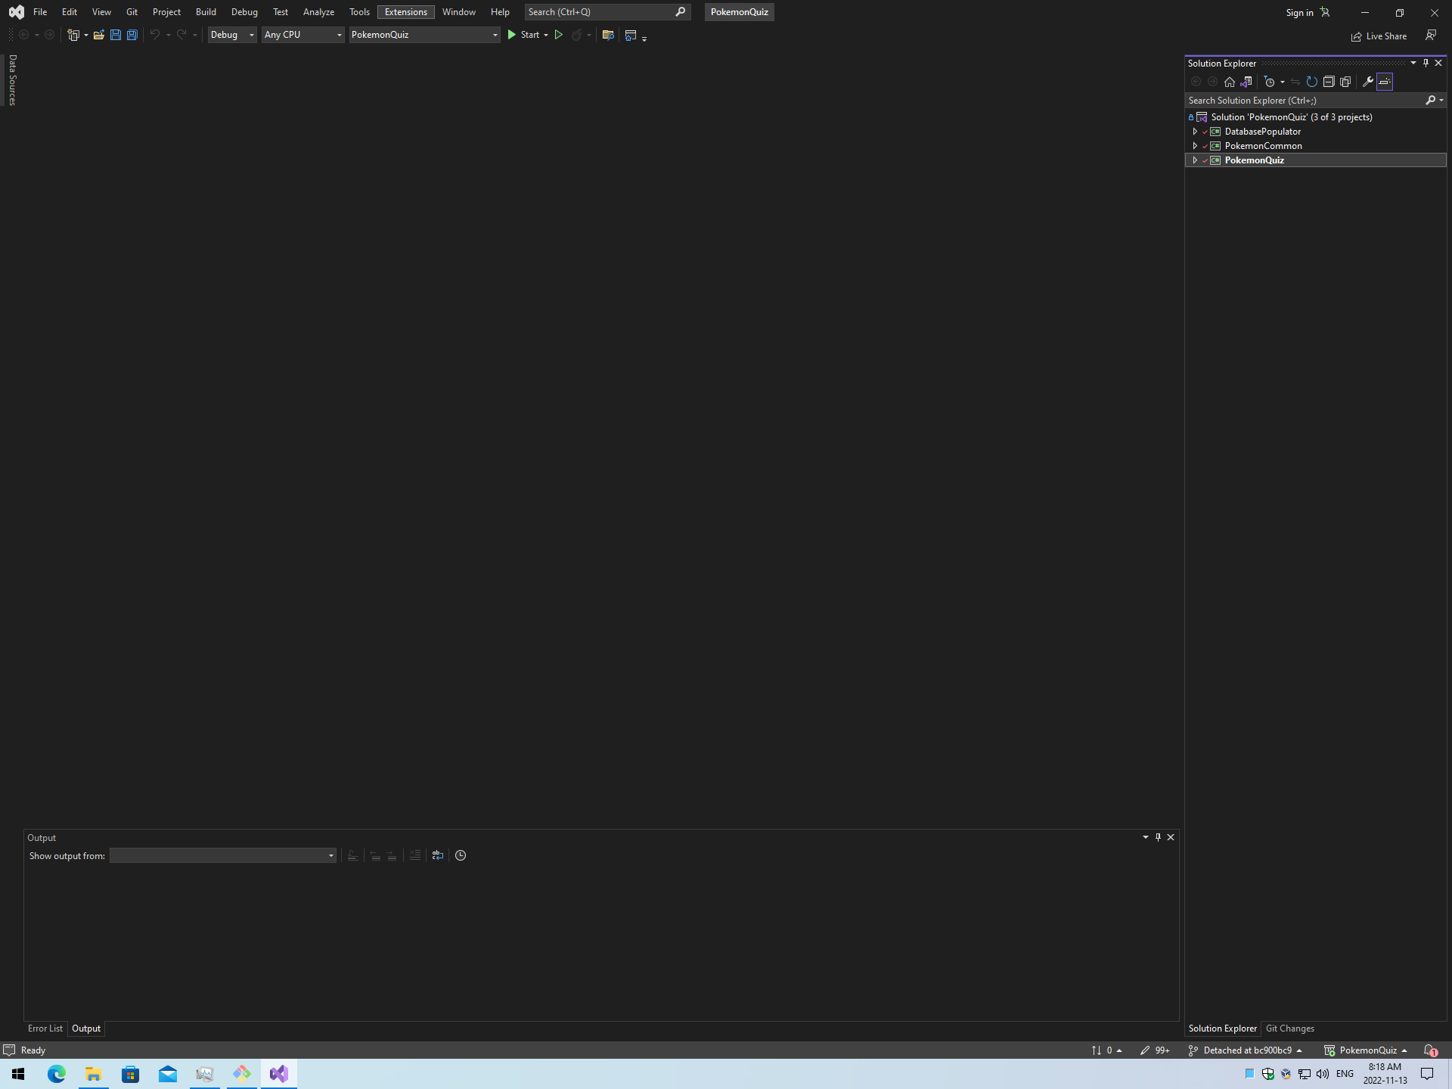1452x1089 pixels.
Task: Click the feedback icon beside Live Share
Action: tap(1431, 35)
